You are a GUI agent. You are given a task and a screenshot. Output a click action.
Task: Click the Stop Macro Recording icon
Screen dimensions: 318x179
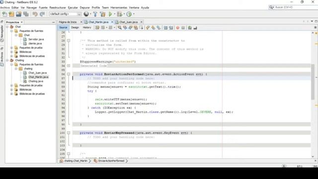click(x=183, y=28)
